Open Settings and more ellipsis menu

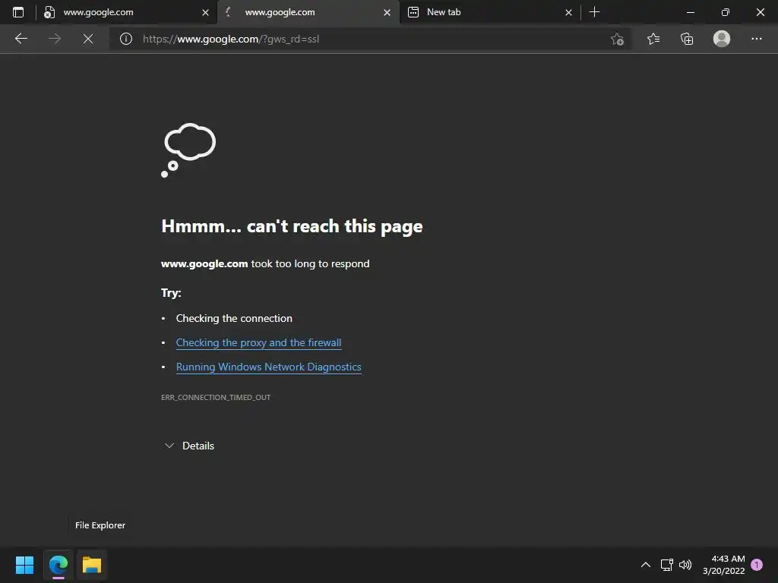click(x=756, y=39)
